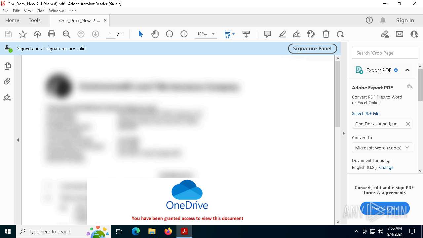Open the signatures side panel icon
The height and width of the screenshot is (238, 423).
coord(7,97)
